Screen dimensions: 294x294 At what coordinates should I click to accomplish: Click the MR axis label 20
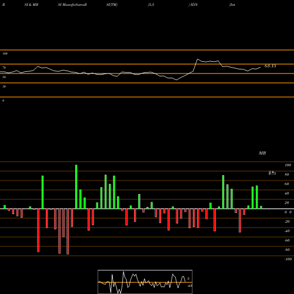tap(287, 203)
